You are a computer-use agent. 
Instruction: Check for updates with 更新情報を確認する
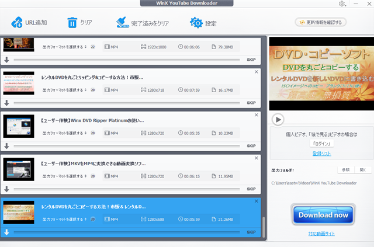[321, 22]
